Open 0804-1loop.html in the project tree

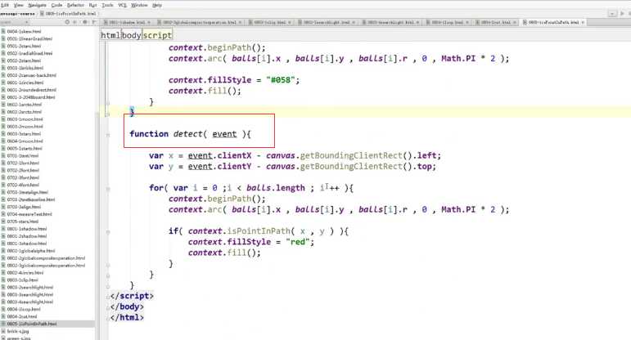24,309
